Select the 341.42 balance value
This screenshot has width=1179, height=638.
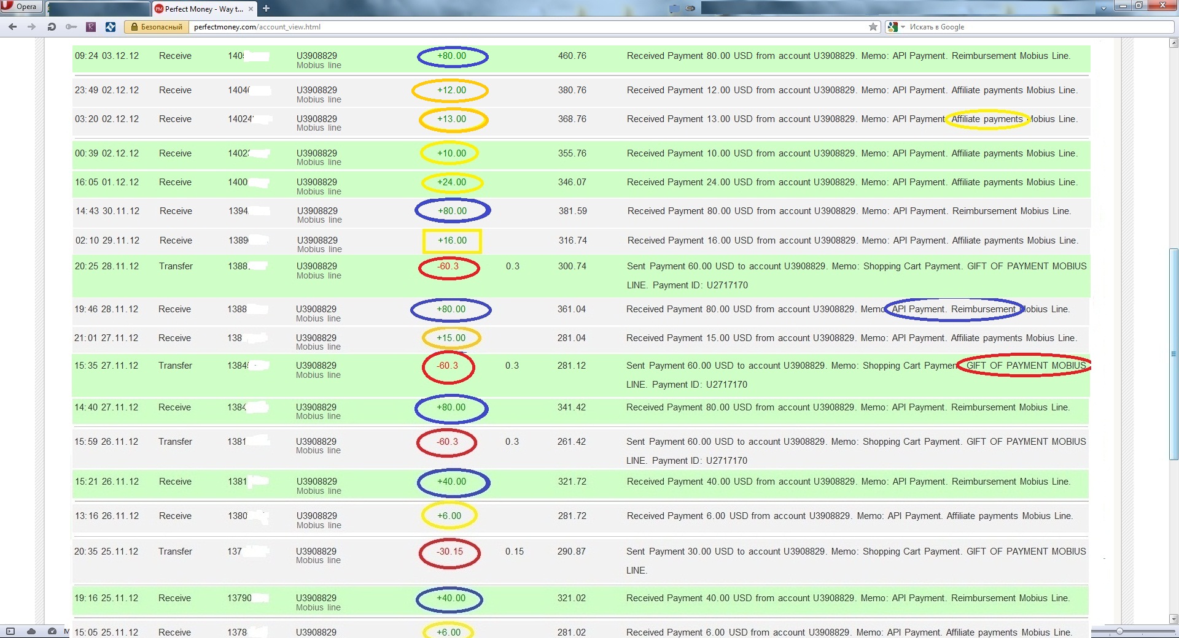(572, 407)
